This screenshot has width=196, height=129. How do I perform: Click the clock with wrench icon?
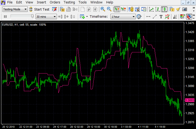(139, 17)
